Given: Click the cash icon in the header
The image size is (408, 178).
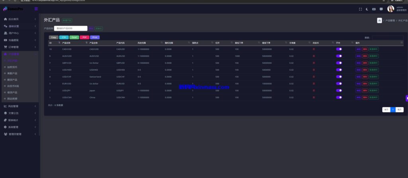Looking at the screenshot, I should coord(374,9).
